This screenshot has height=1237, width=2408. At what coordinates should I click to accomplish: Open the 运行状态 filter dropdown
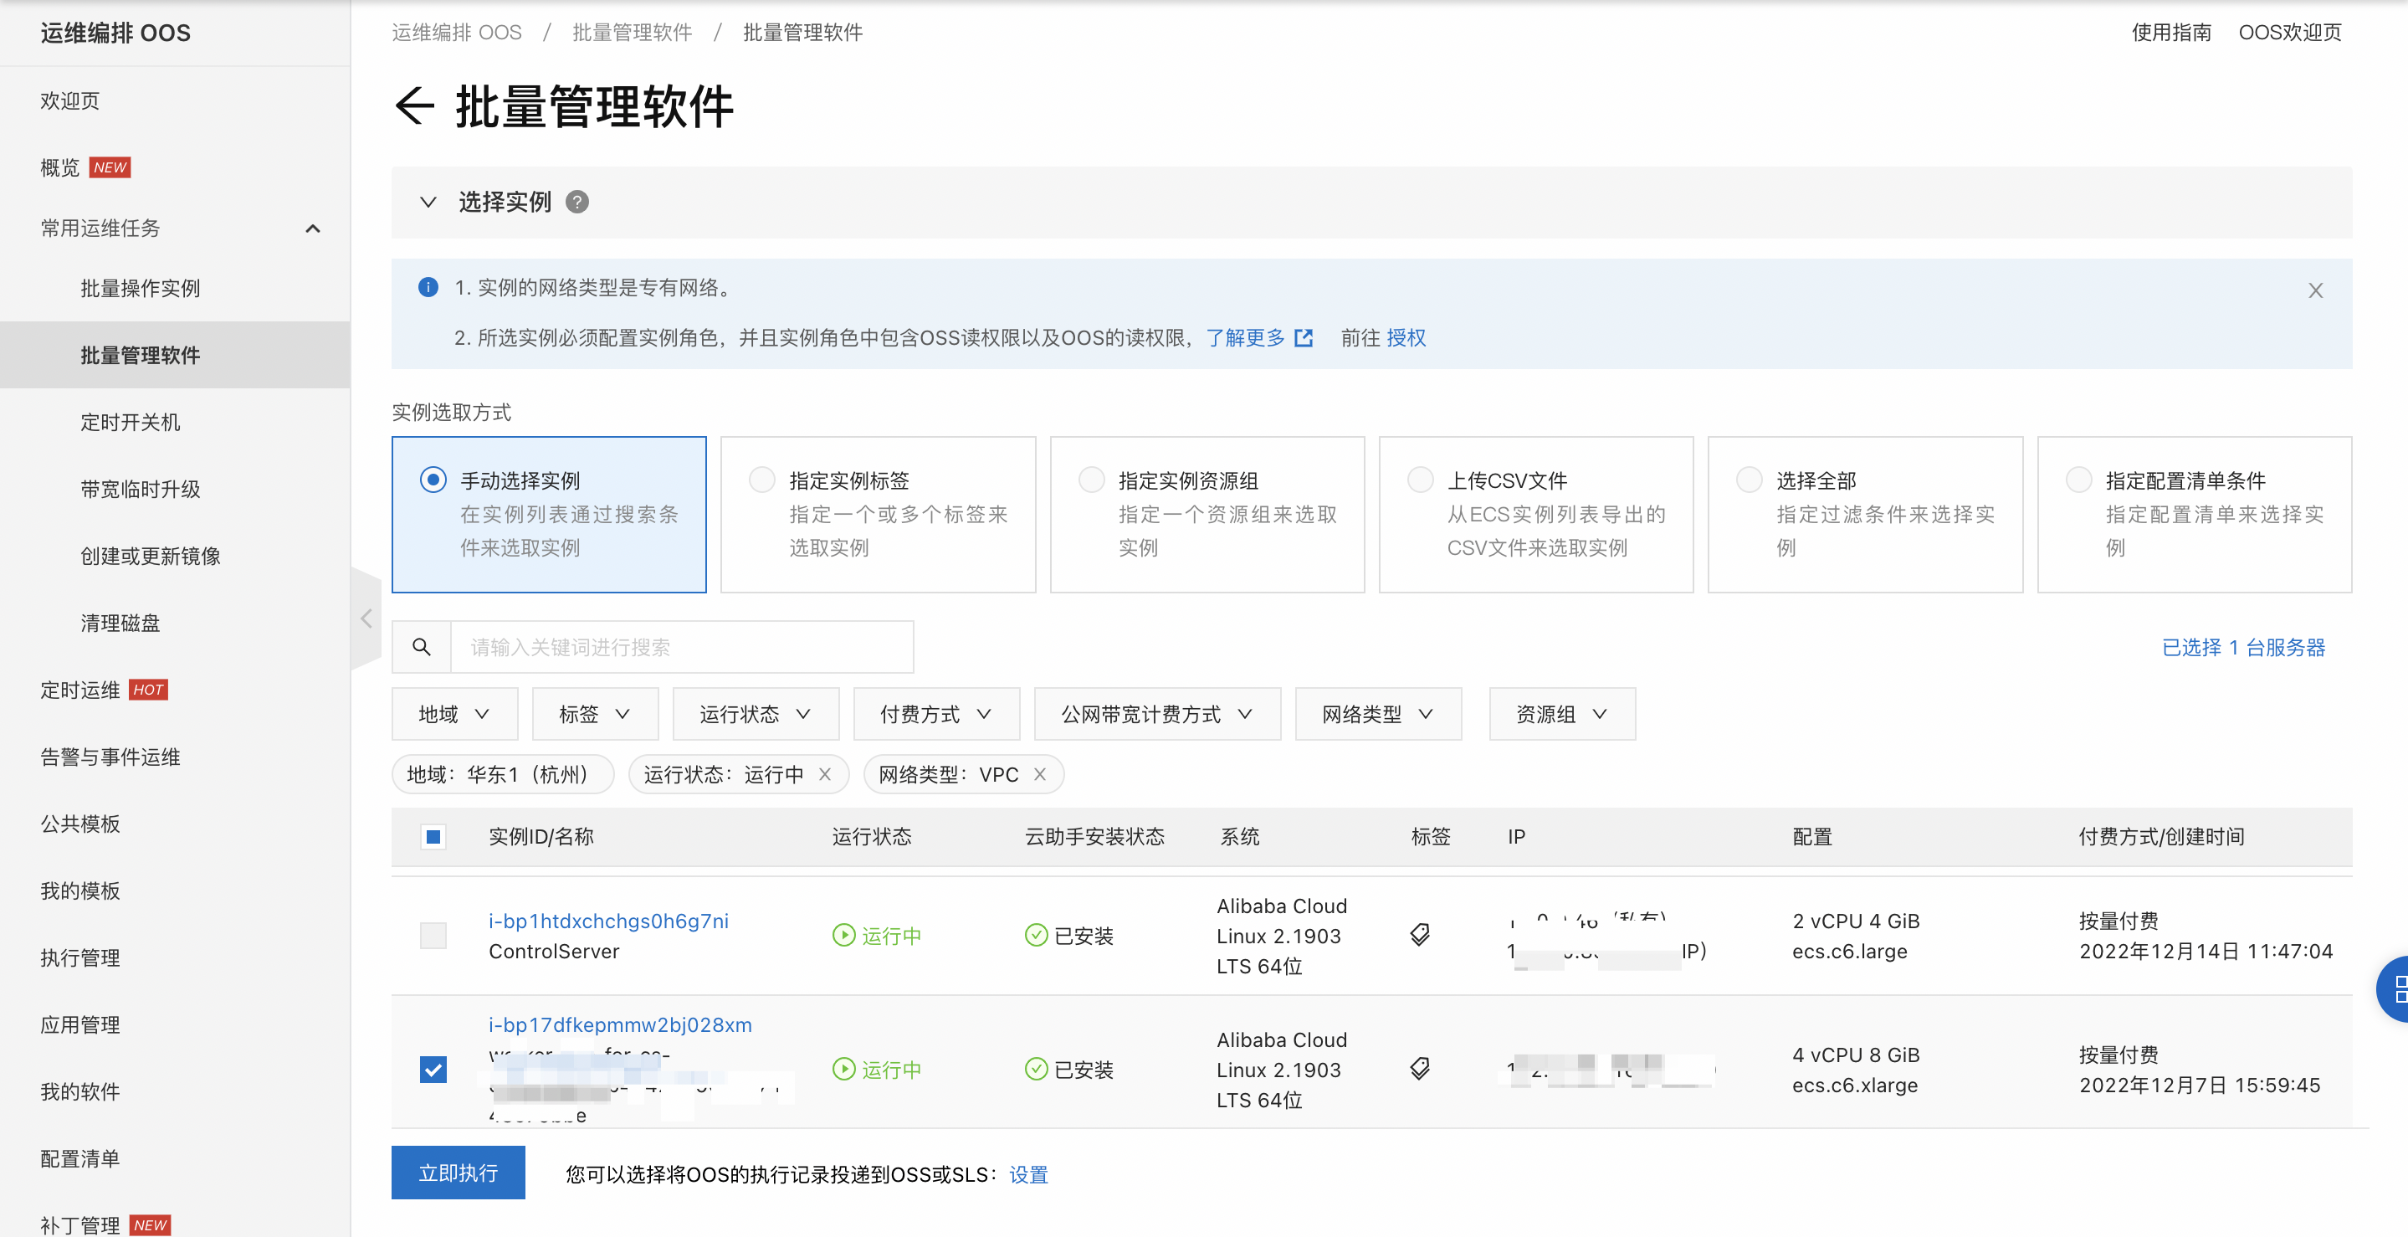point(756,715)
